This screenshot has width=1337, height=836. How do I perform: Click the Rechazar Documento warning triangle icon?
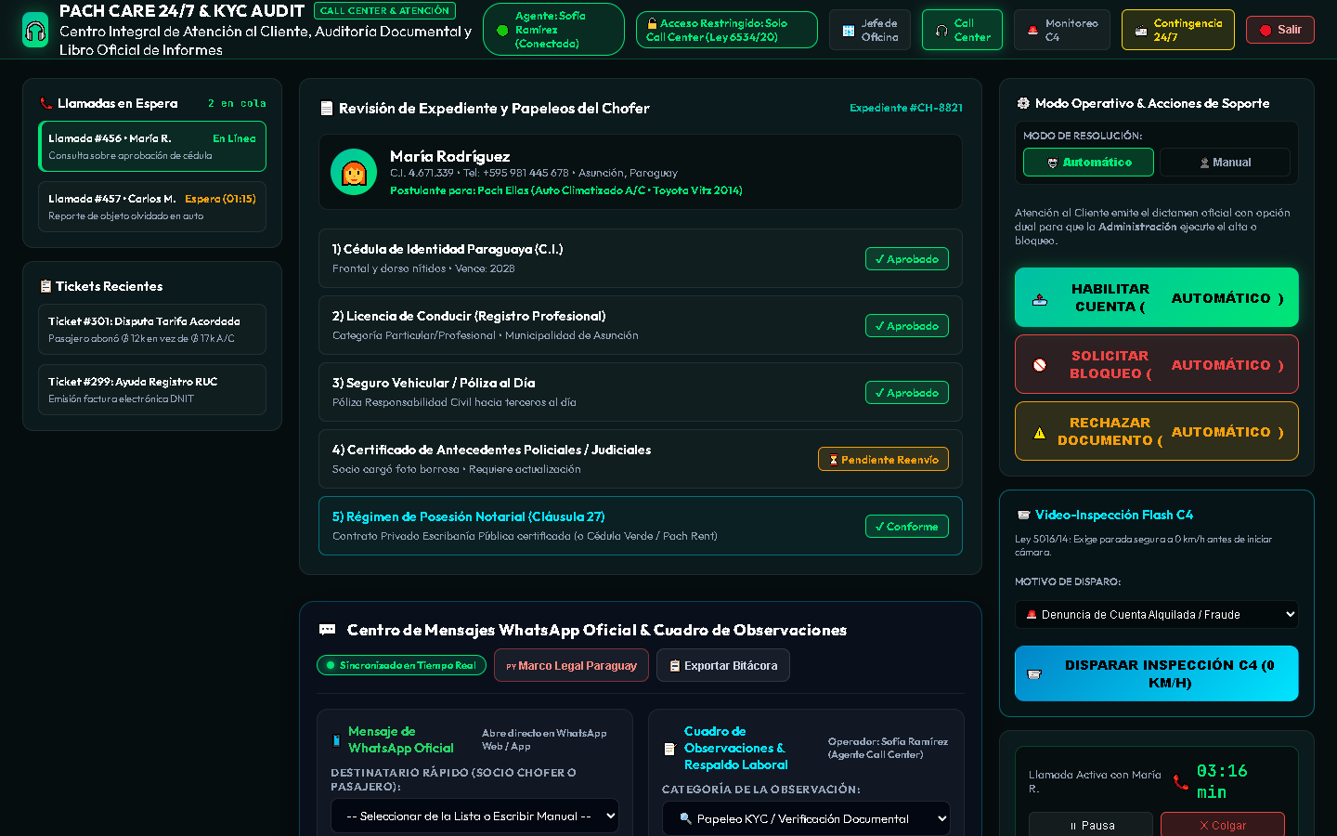[x=1040, y=432]
